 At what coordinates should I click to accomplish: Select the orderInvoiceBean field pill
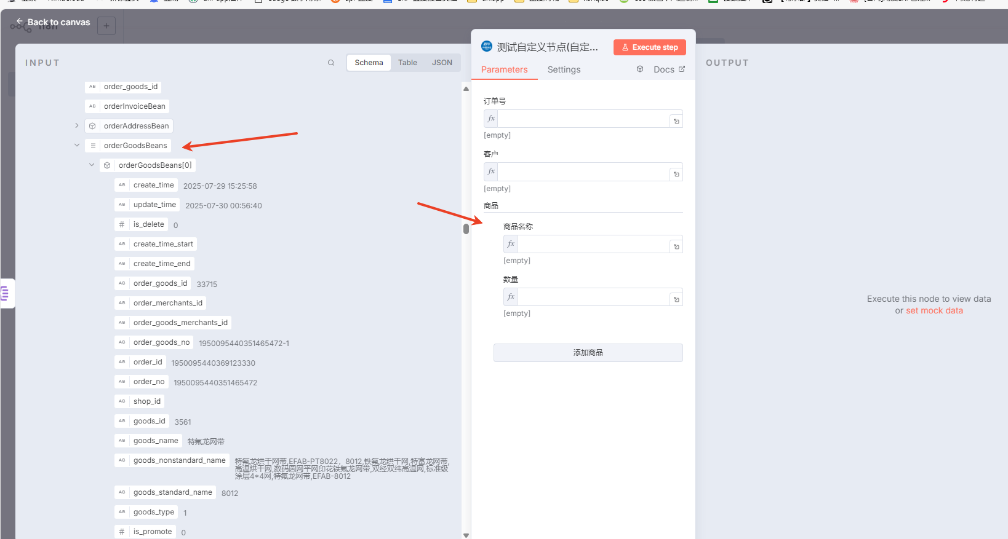pyautogui.click(x=127, y=106)
